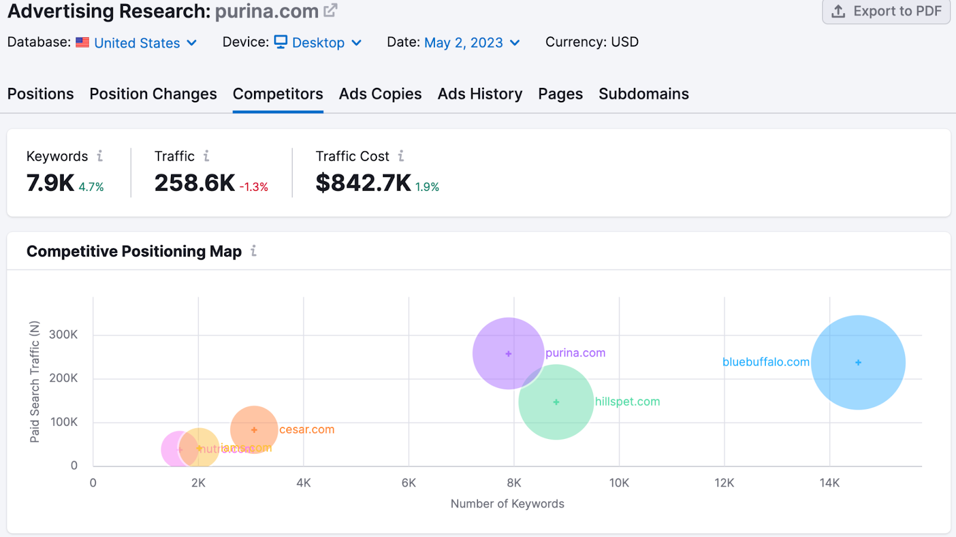Image resolution: width=956 pixels, height=537 pixels.
Task: Go to the Ads History tab
Action: point(480,94)
